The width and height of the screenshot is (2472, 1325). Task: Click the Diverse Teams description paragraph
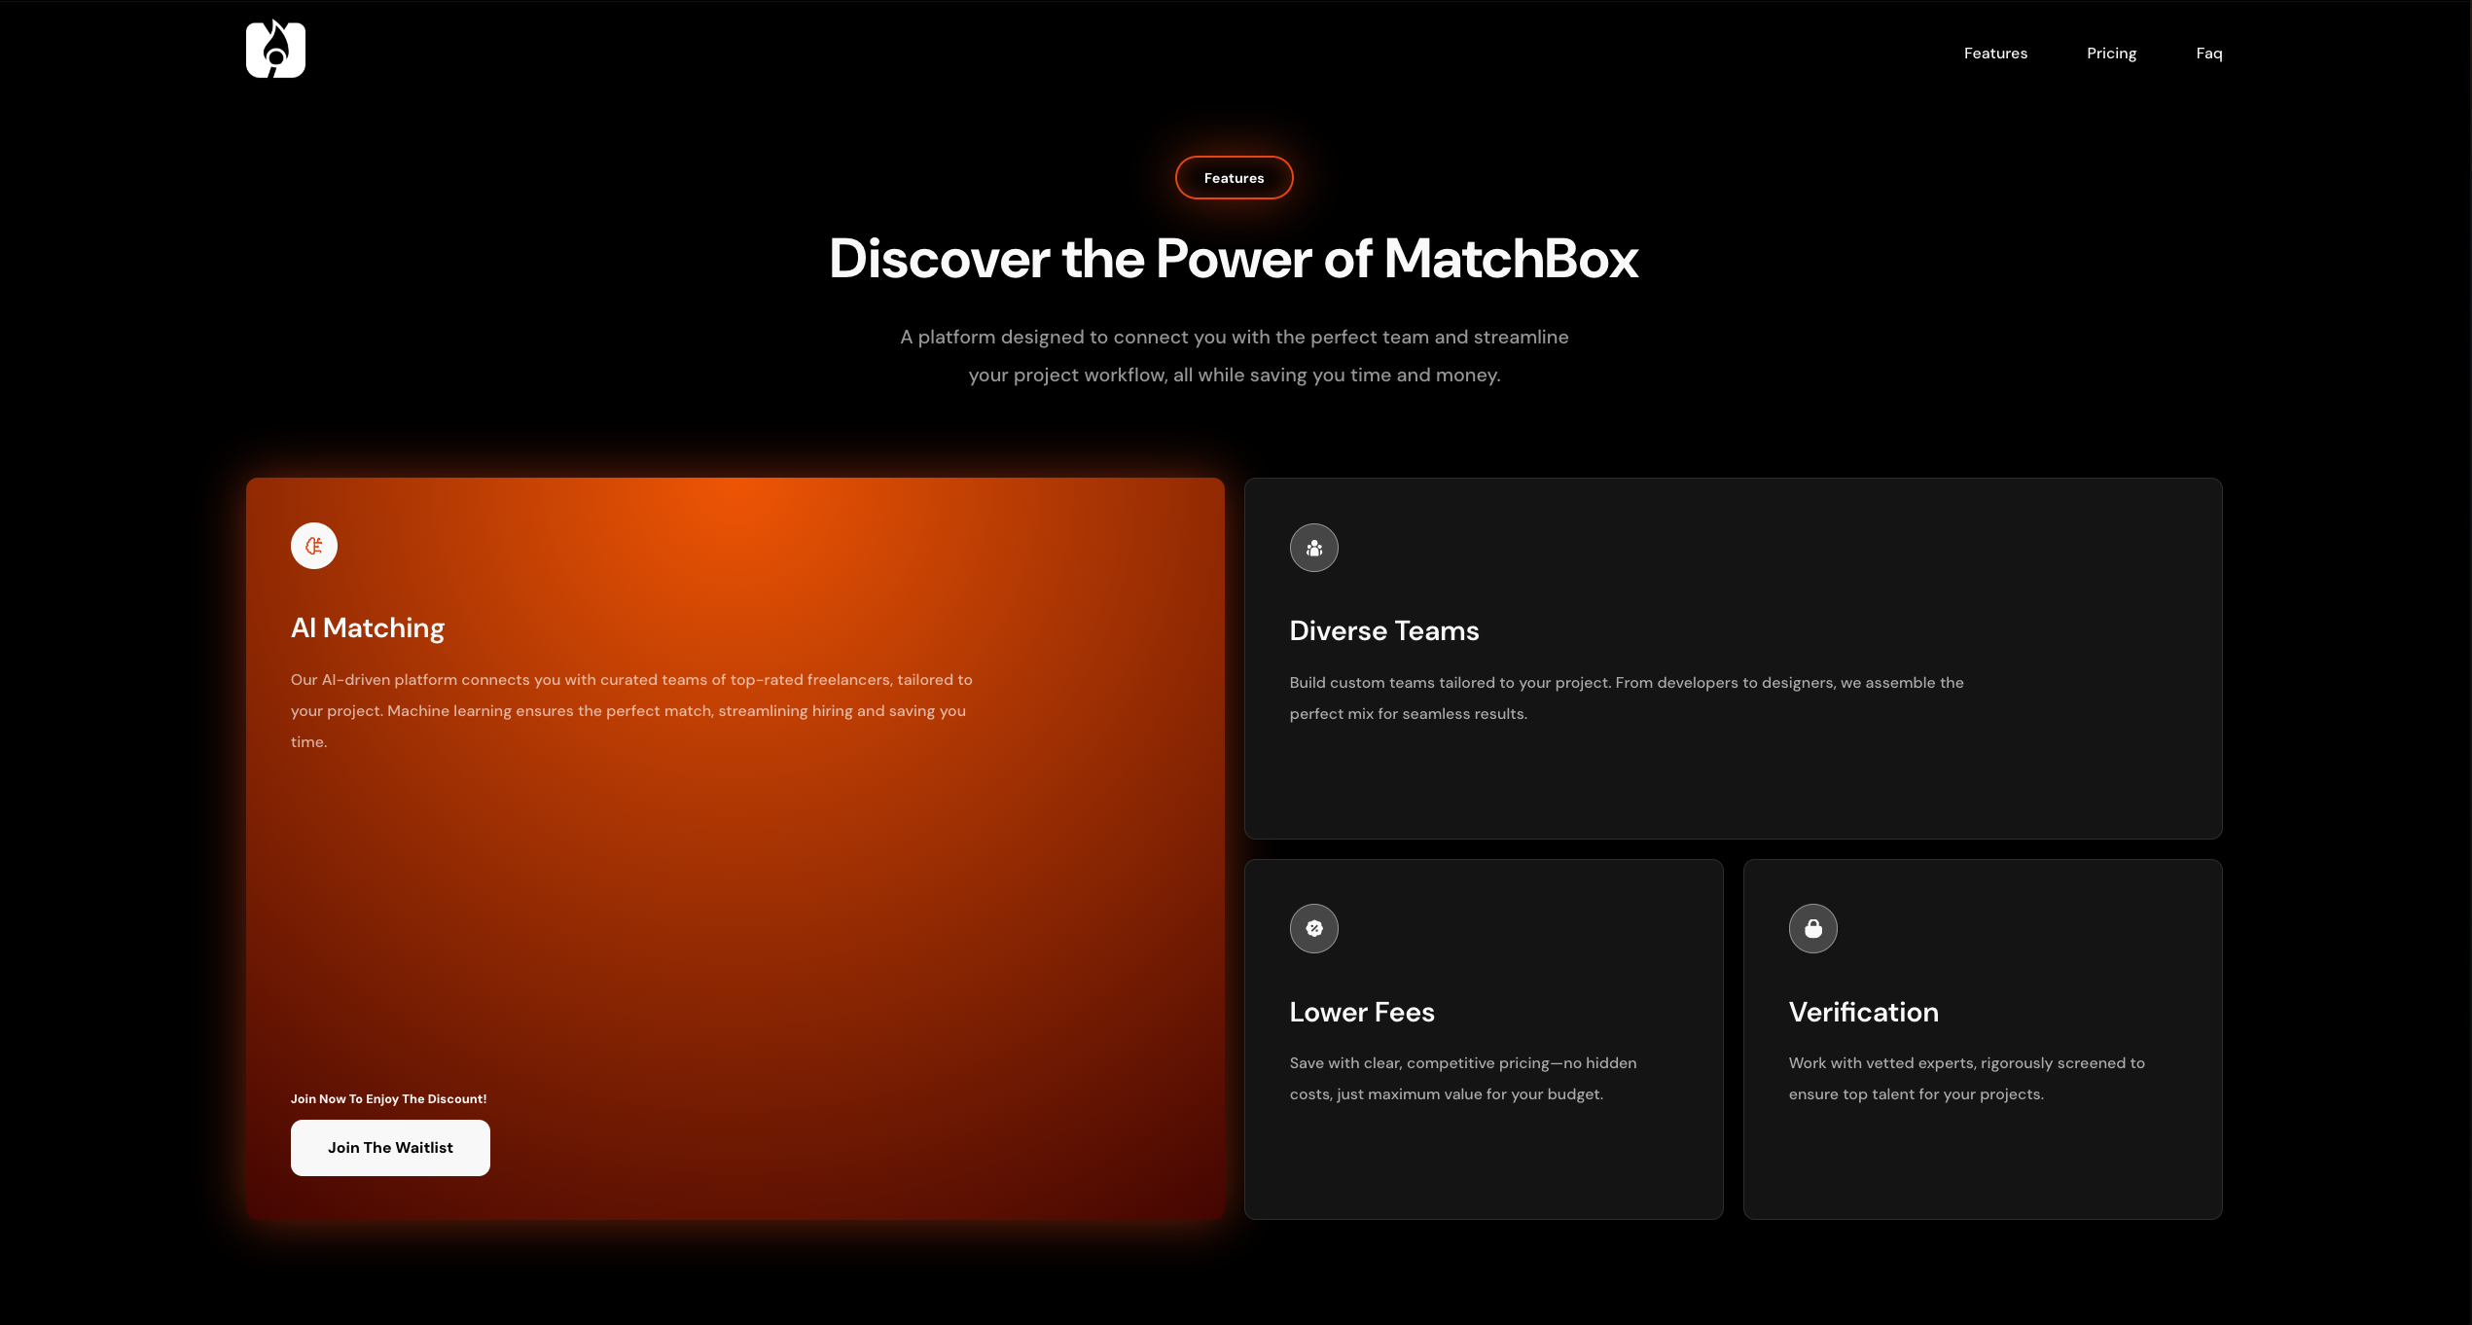click(1626, 698)
